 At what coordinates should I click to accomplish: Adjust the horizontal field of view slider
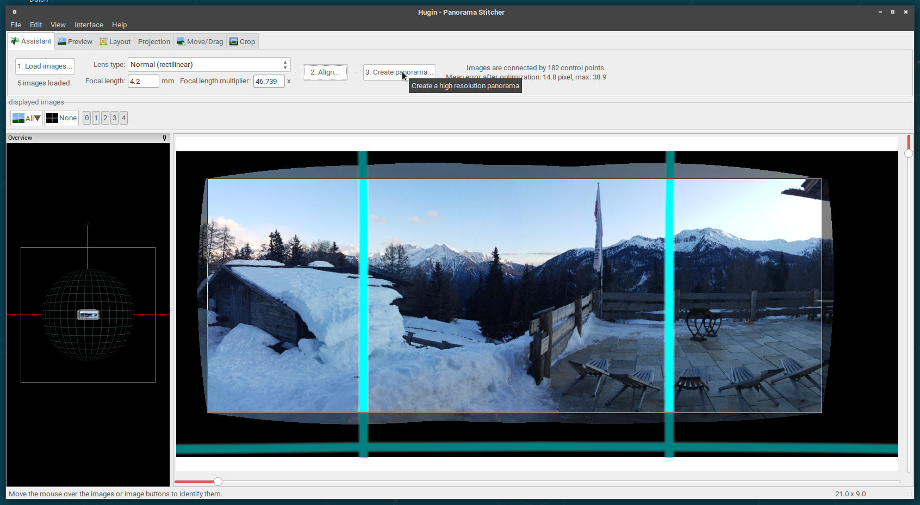click(537, 482)
